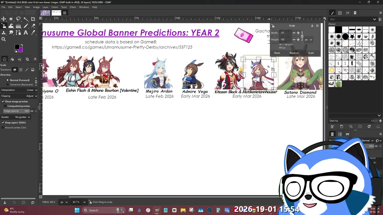
Task: Select Corrective (Backward) direction
Action: [19, 85]
